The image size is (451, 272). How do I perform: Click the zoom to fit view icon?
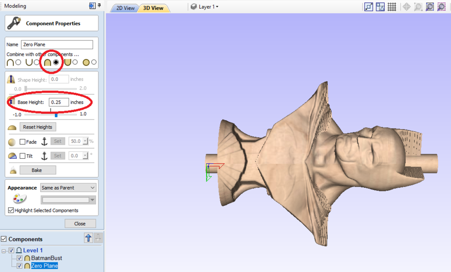pyautogui.click(x=430, y=7)
